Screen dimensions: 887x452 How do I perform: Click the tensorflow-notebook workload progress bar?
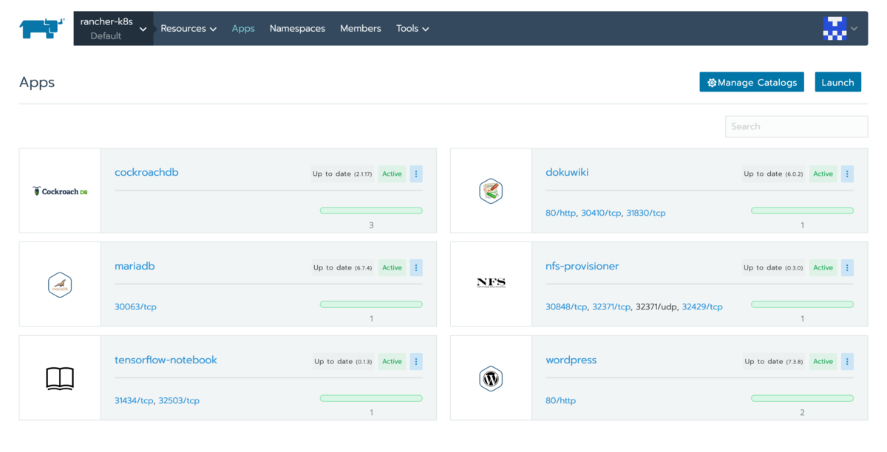pos(371,398)
